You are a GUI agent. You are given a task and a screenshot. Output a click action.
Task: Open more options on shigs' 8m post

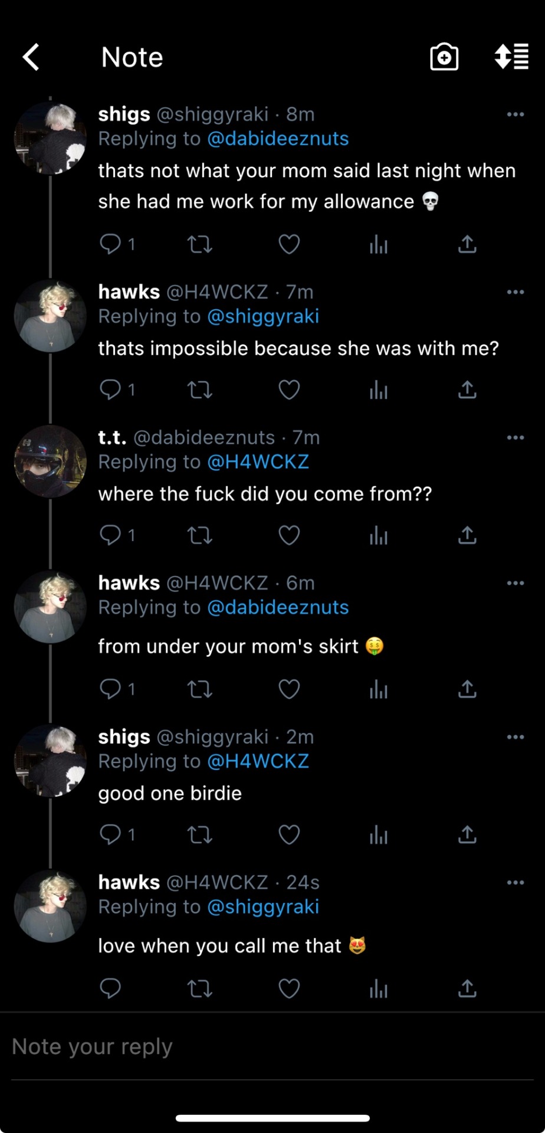point(515,114)
